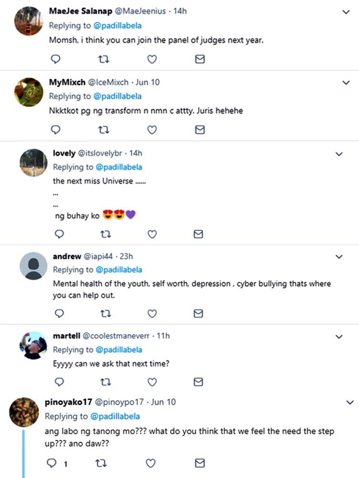Reply to pinoyako17's tweet
Viewport: 359px width, 478px height.
51,463
